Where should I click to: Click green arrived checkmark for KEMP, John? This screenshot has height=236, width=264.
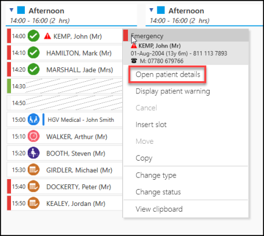(34, 36)
